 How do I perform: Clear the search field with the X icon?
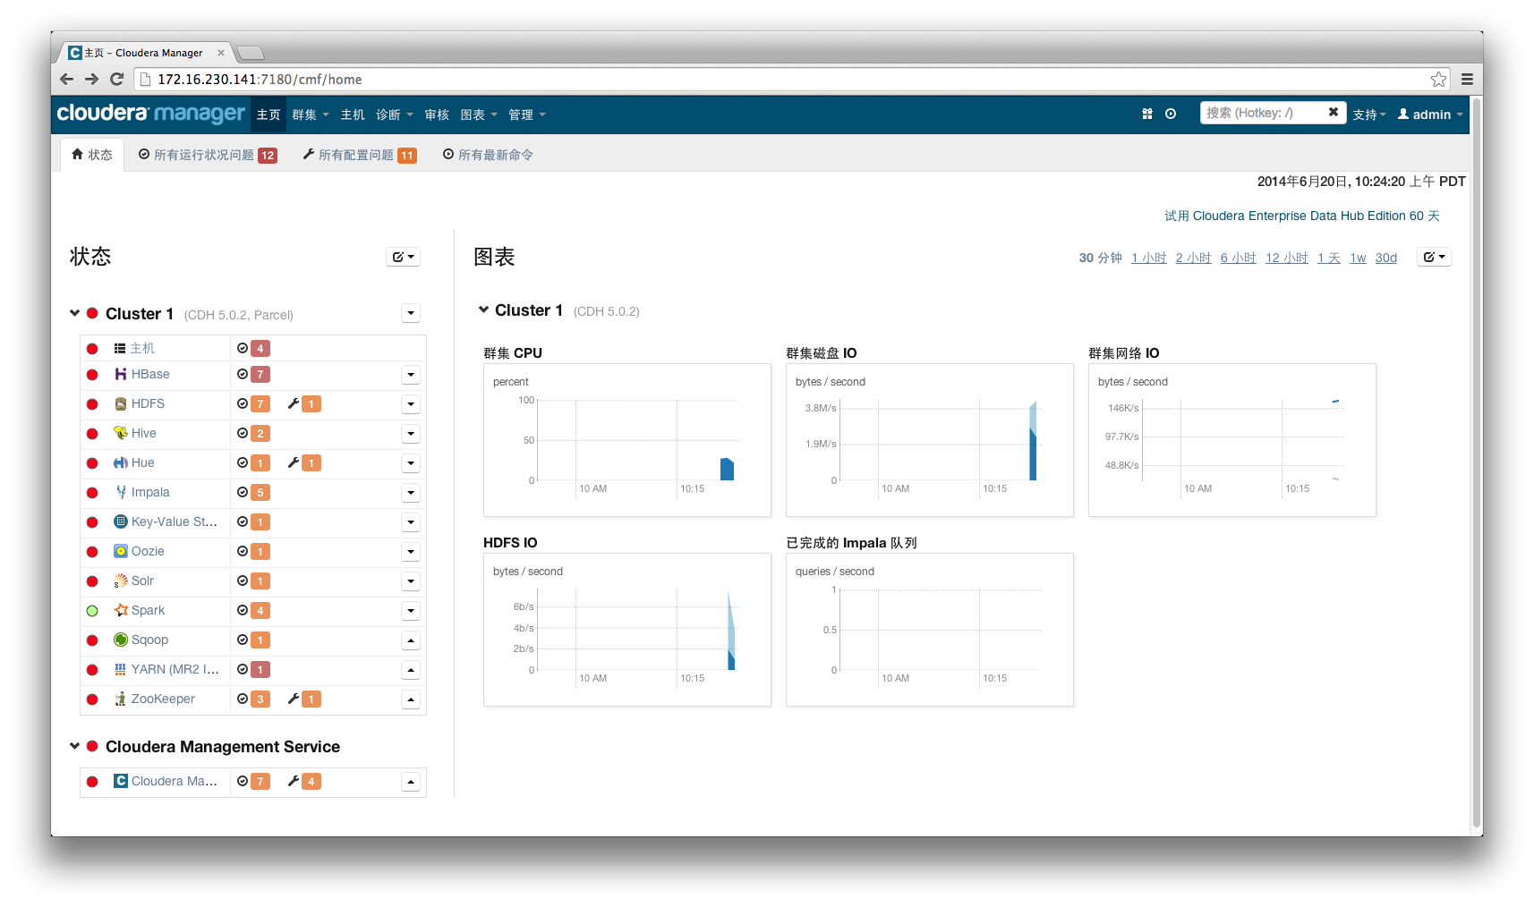[1334, 112]
